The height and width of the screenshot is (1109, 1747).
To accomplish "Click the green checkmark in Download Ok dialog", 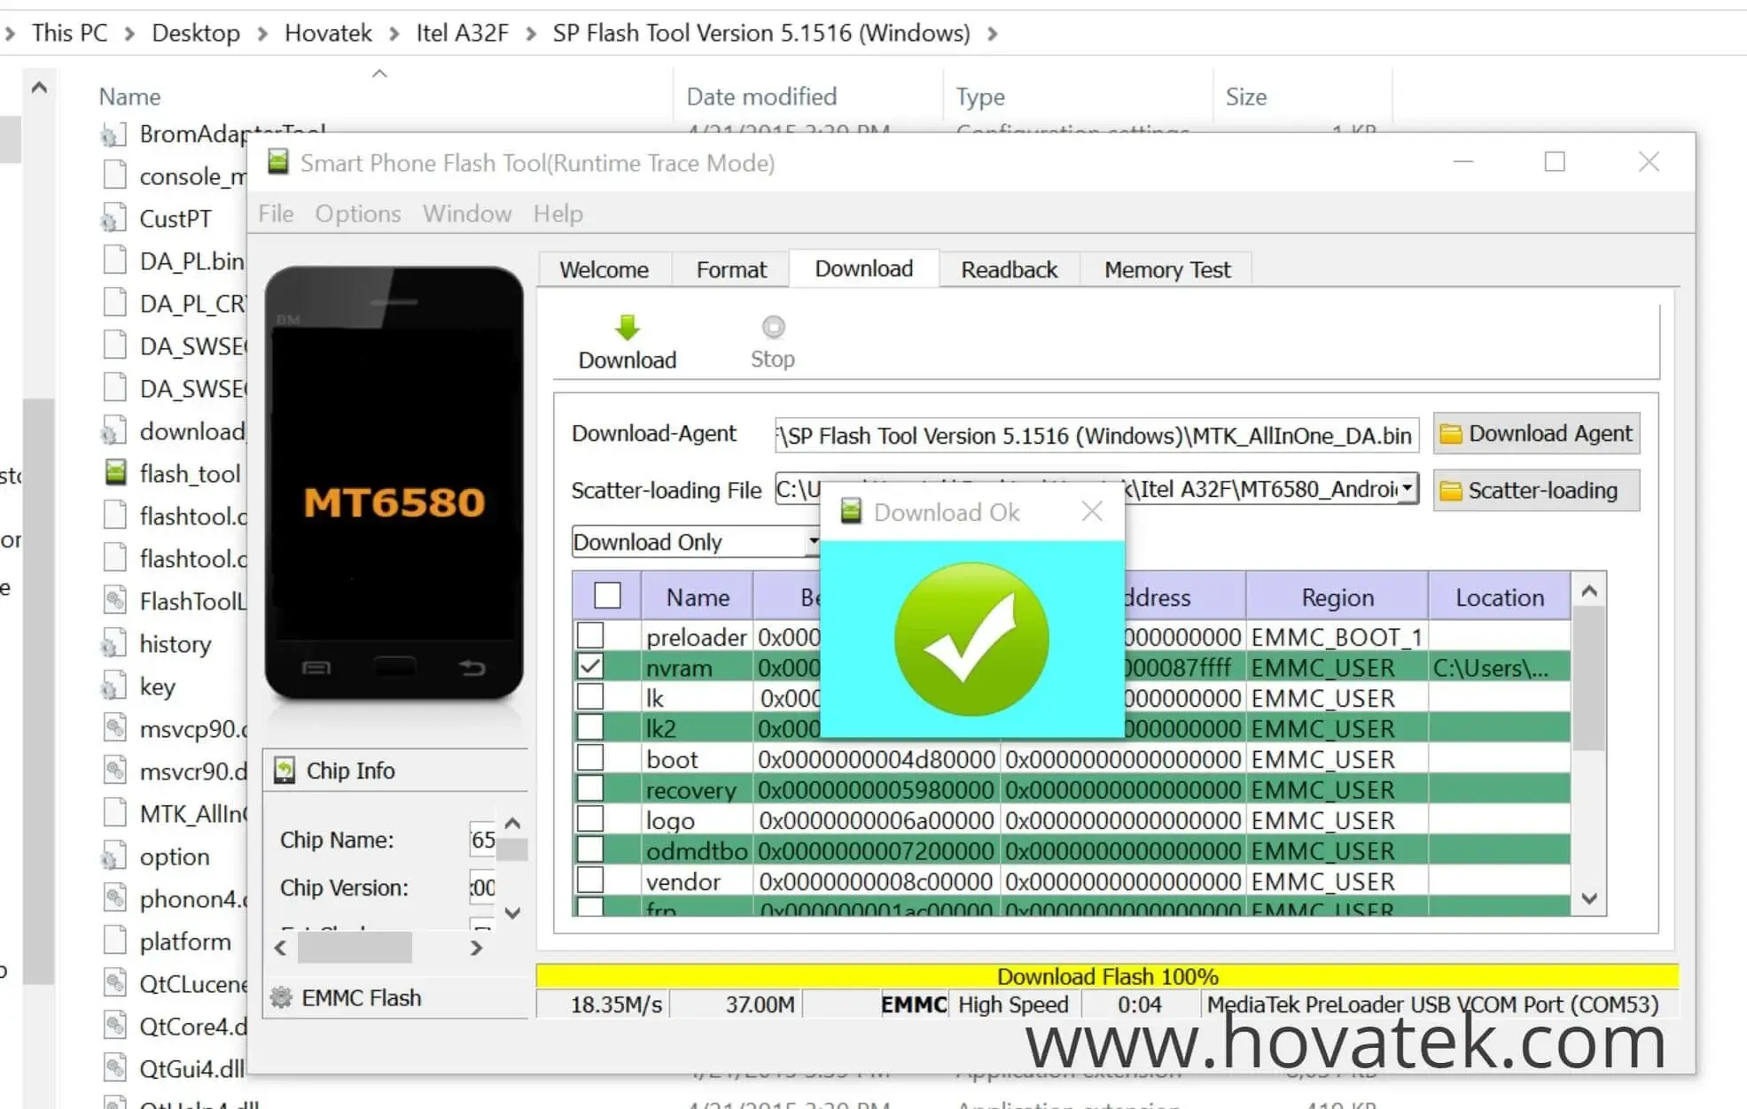I will 971,638.
